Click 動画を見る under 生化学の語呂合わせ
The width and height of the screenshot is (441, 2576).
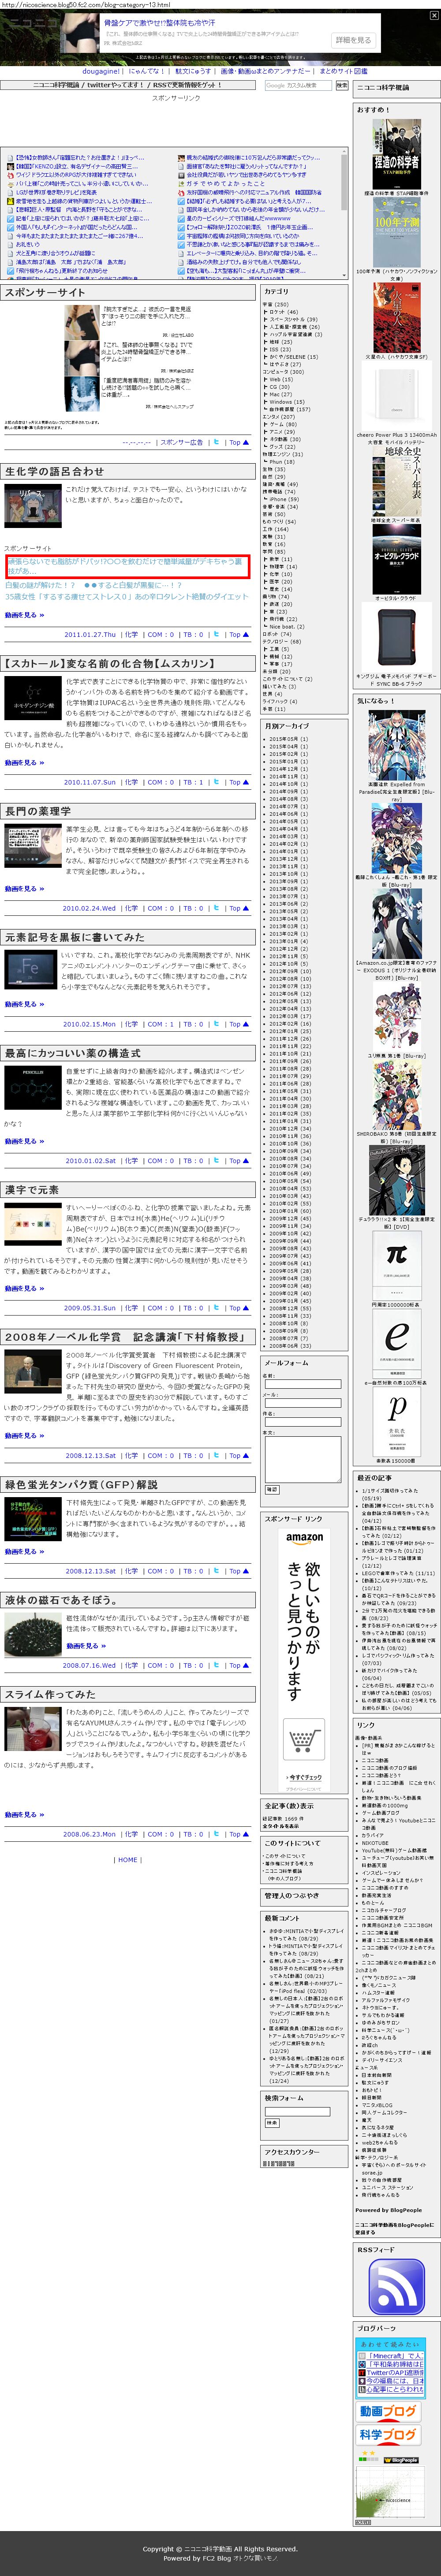tap(24, 615)
